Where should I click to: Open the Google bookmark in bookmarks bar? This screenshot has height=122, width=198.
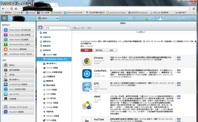click(31, 13)
